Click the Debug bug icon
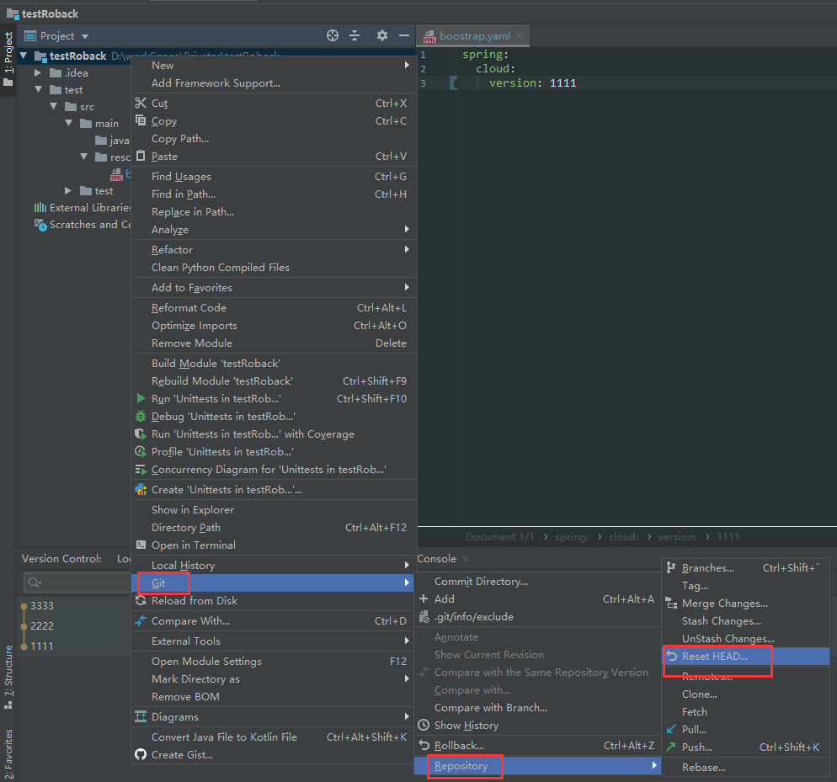This screenshot has width=837, height=782. point(141,416)
